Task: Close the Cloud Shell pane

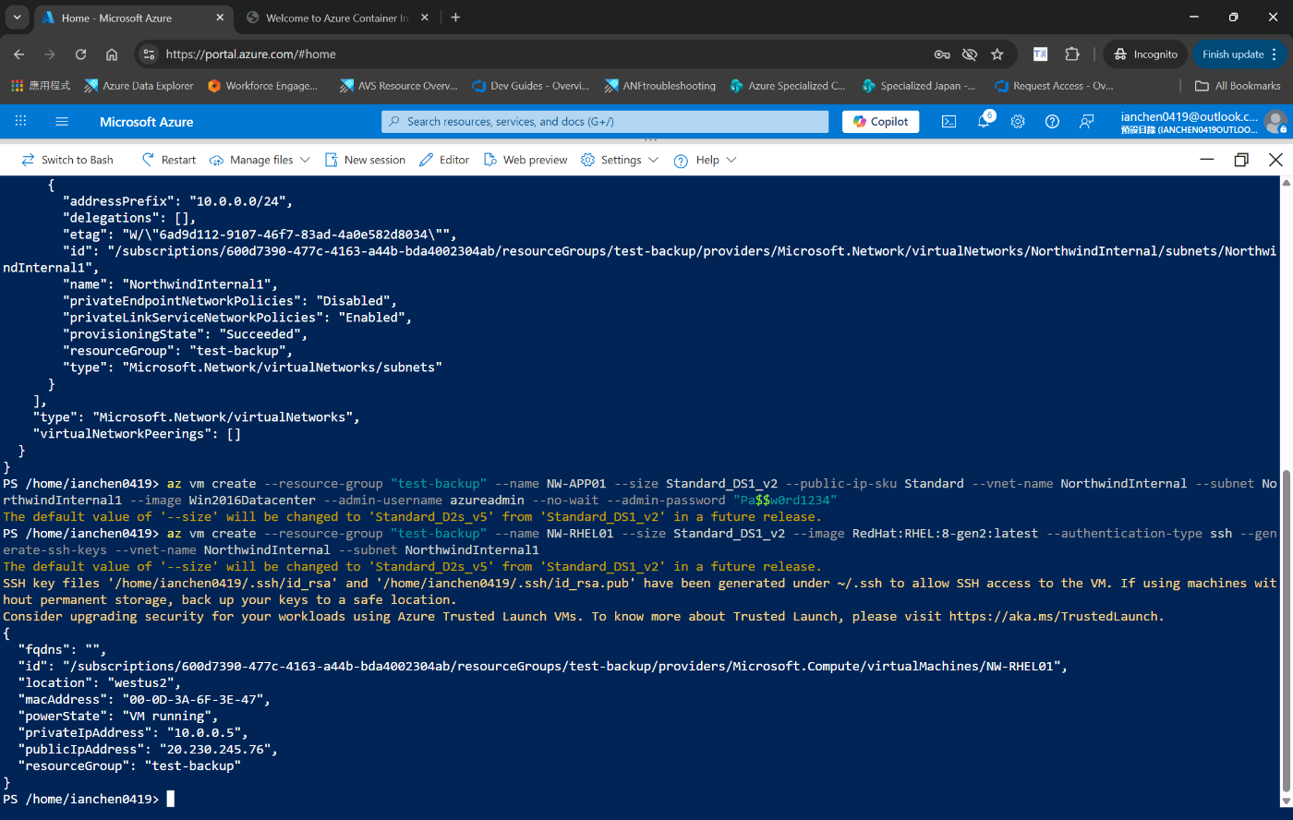Action: pyautogui.click(x=1275, y=160)
